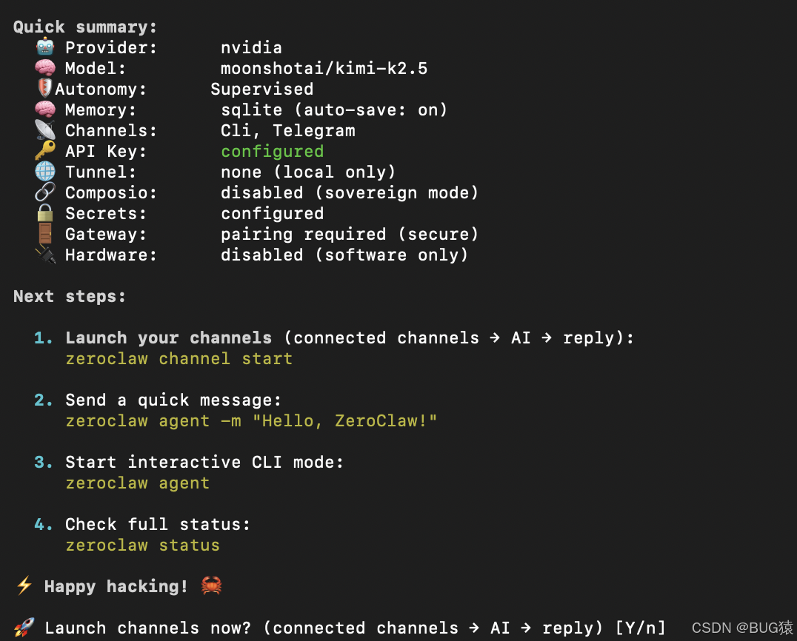
Task: Click the green 'configured' API Key status
Action: (x=273, y=151)
